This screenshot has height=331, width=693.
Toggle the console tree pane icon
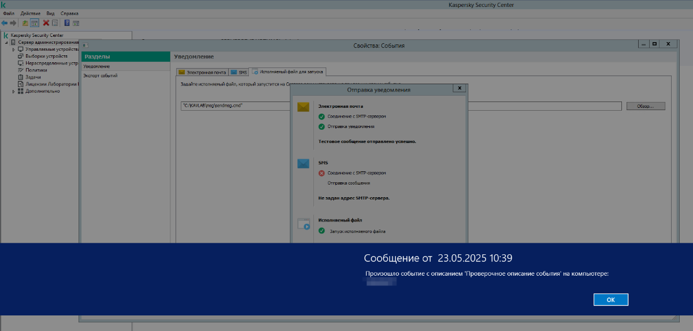[34, 22]
